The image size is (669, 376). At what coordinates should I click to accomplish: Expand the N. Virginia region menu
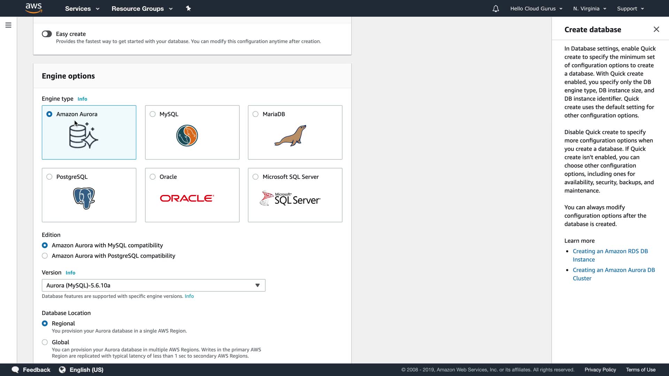590,9
